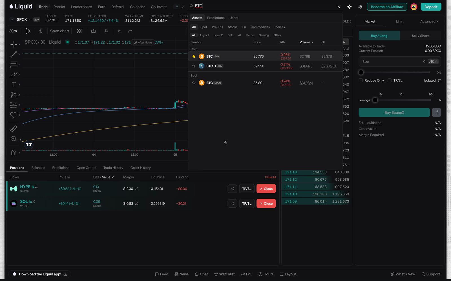Open the indicators fx menu
Viewport: 451px width, 281px height.
[x=41, y=31]
